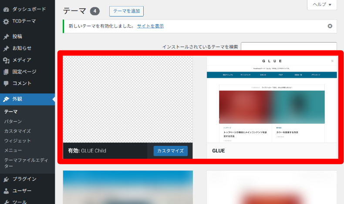Click the メディア media icon
This screenshot has height=204, width=344.
click(6, 60)
